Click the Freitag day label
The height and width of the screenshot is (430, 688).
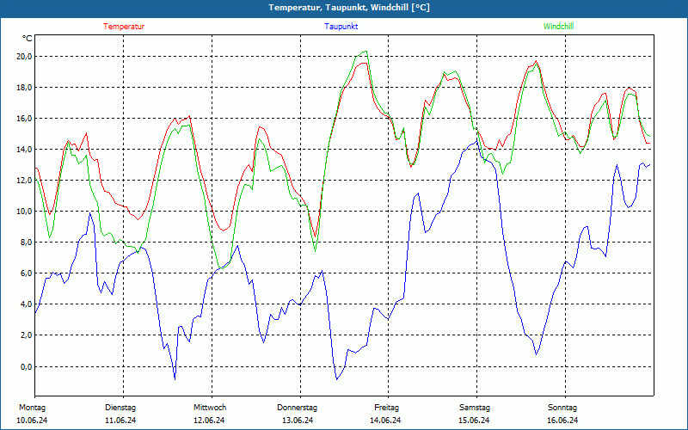[x=386, y=408]
